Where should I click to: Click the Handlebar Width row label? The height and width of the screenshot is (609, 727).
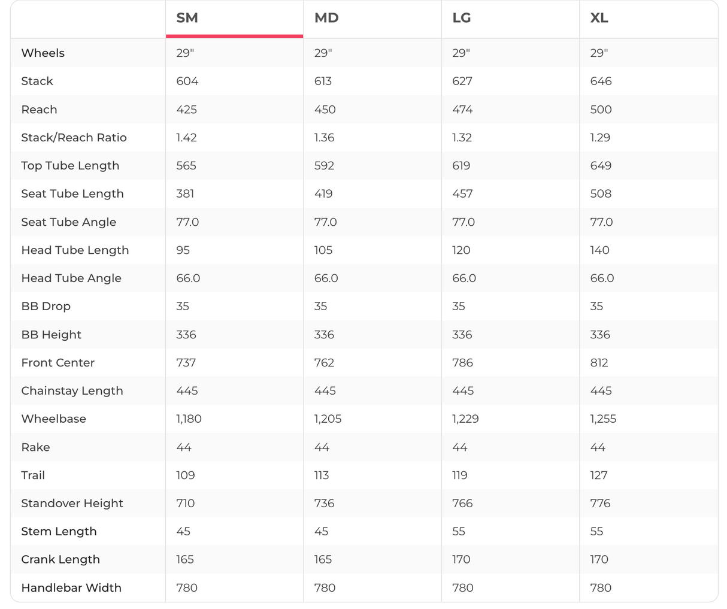[71, 588]
